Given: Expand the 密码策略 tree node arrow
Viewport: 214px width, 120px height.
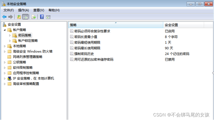Looking at the screenshot, I should coord(10,35).
